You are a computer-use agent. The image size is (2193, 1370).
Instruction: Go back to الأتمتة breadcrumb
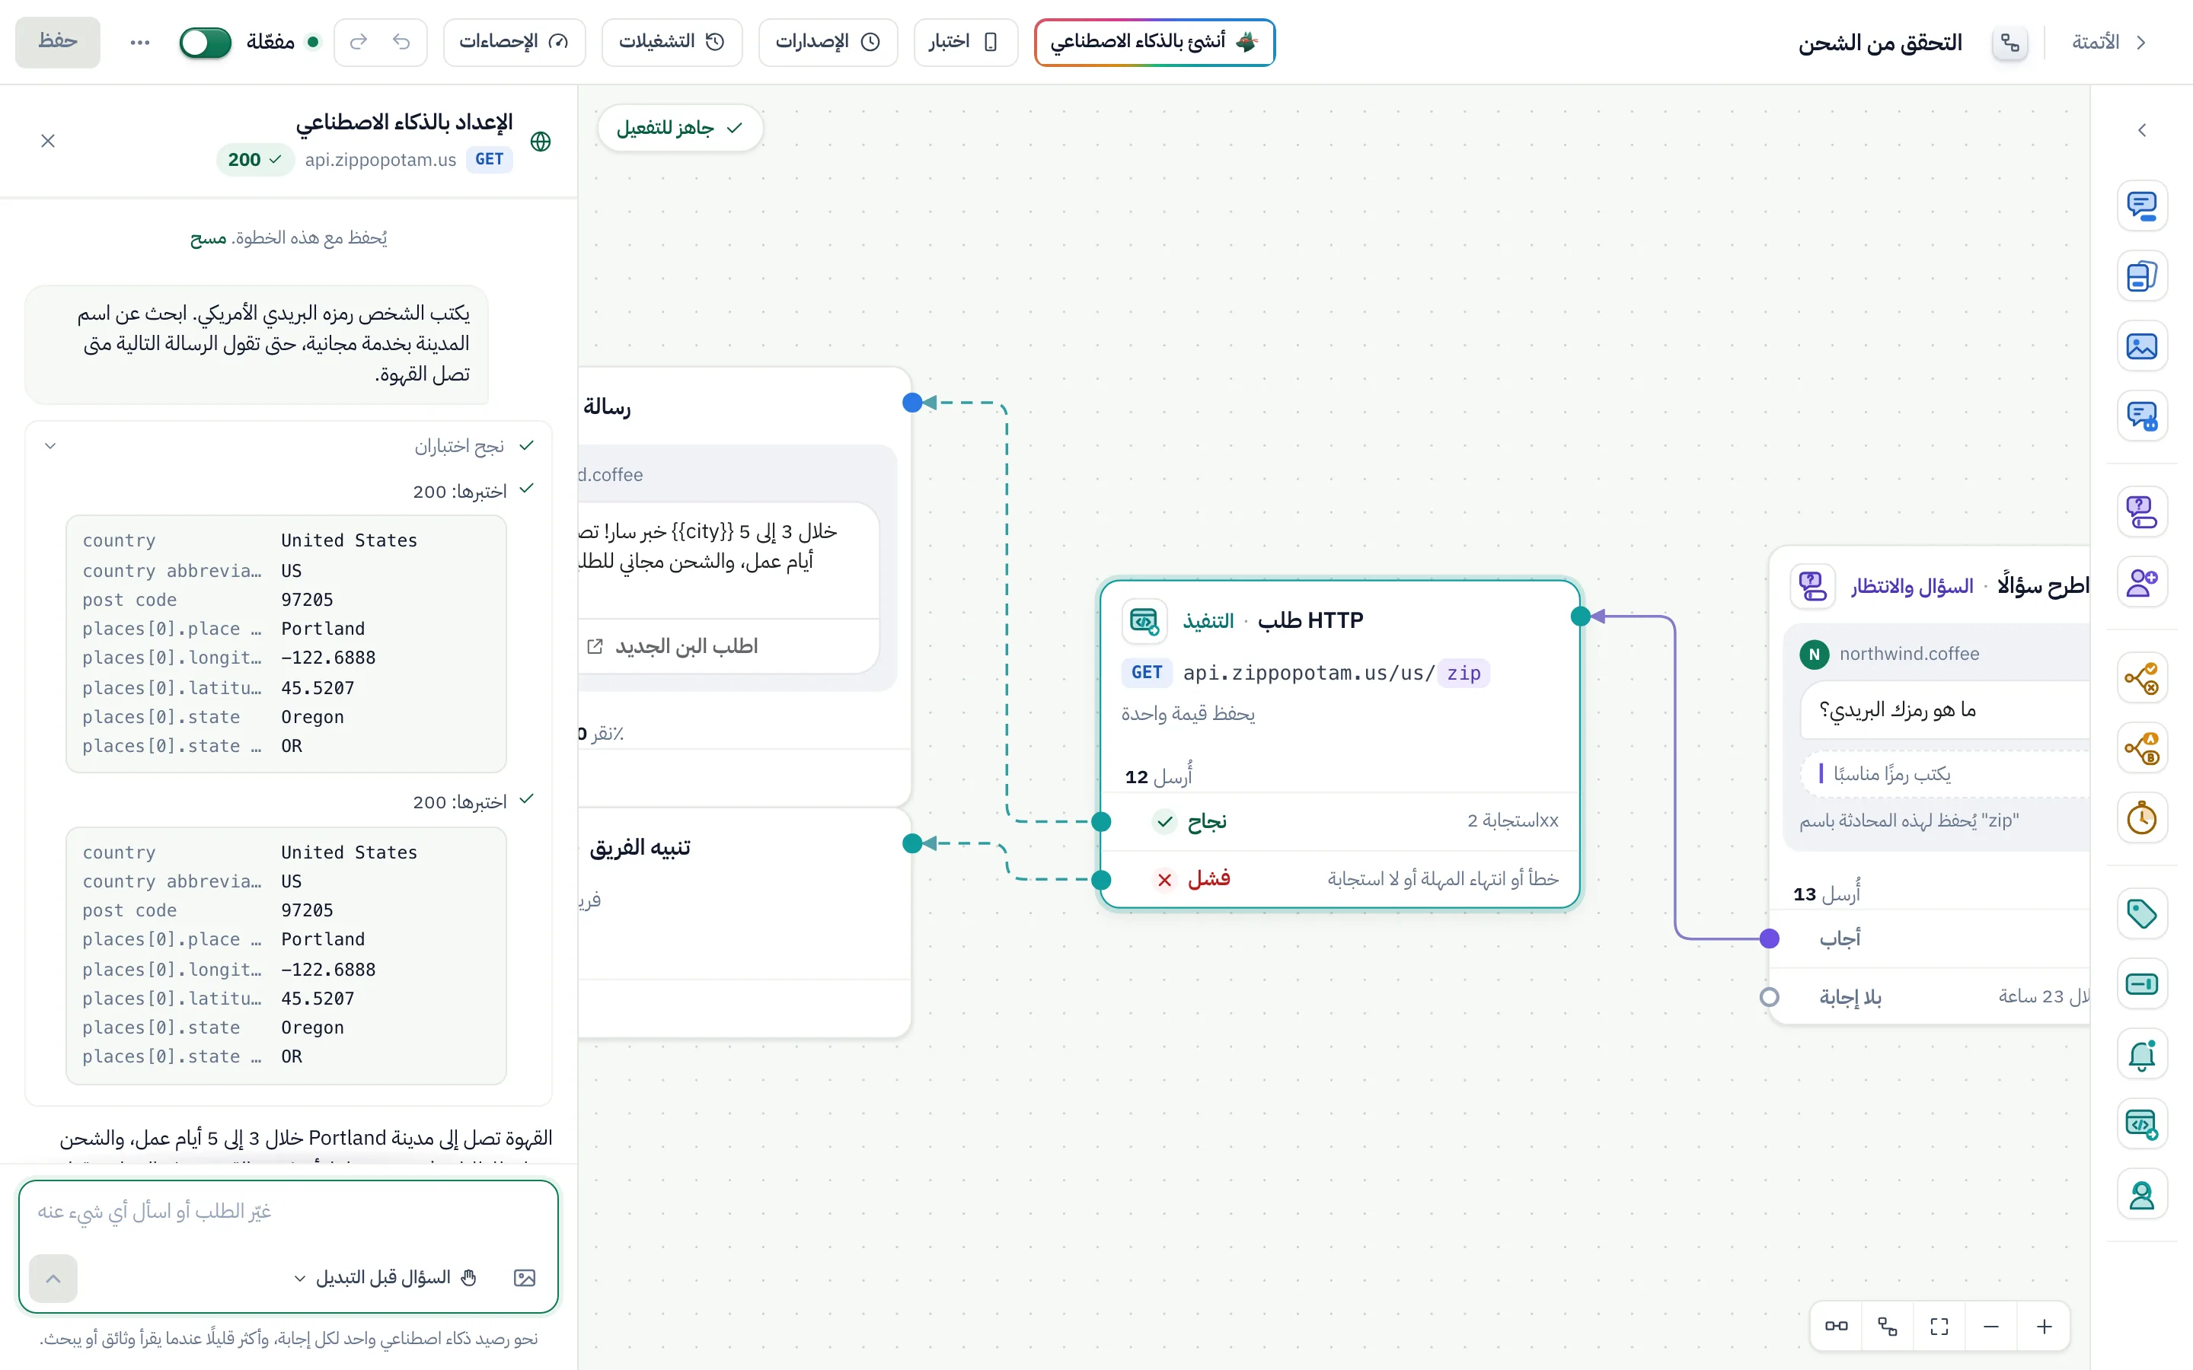click(x=2108, y=43)
